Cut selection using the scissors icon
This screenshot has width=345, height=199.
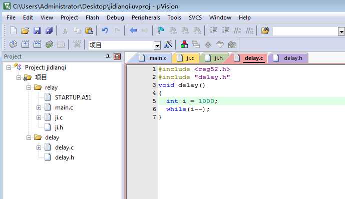point(65,30)
